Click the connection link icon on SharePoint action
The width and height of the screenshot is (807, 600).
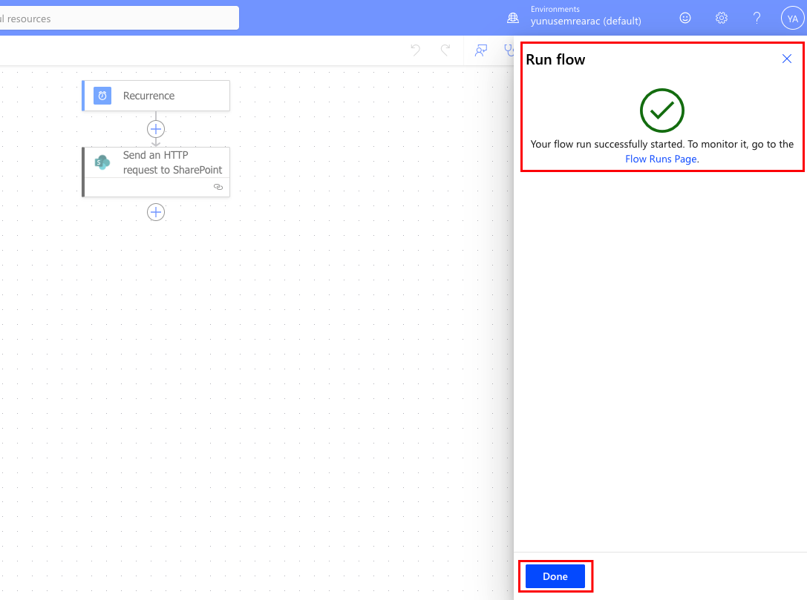218,188
